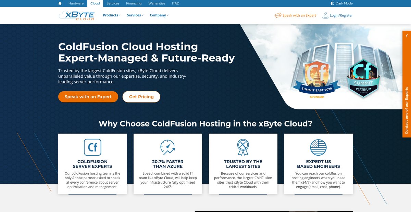
Task: Click the ColdFusion Cloud Hosting main headline
Action: [147, 52]
